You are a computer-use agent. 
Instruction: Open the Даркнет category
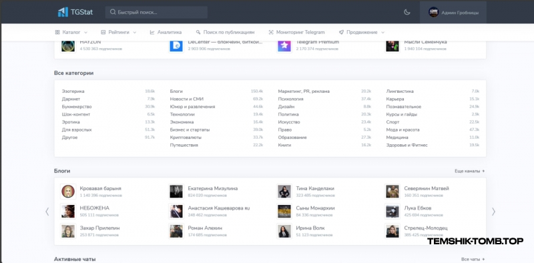click(x=71, y=99)
